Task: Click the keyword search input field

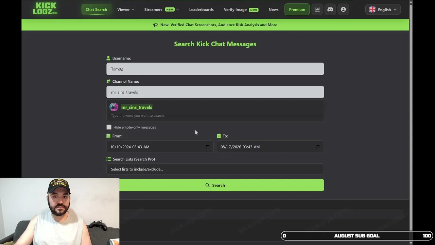Action: click(x=215, y=117)
